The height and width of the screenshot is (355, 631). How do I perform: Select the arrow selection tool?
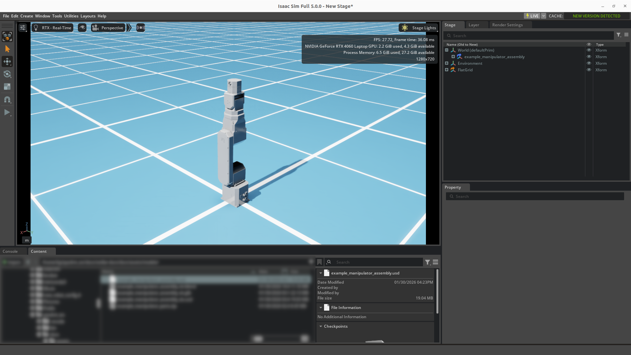click(7, 49)
